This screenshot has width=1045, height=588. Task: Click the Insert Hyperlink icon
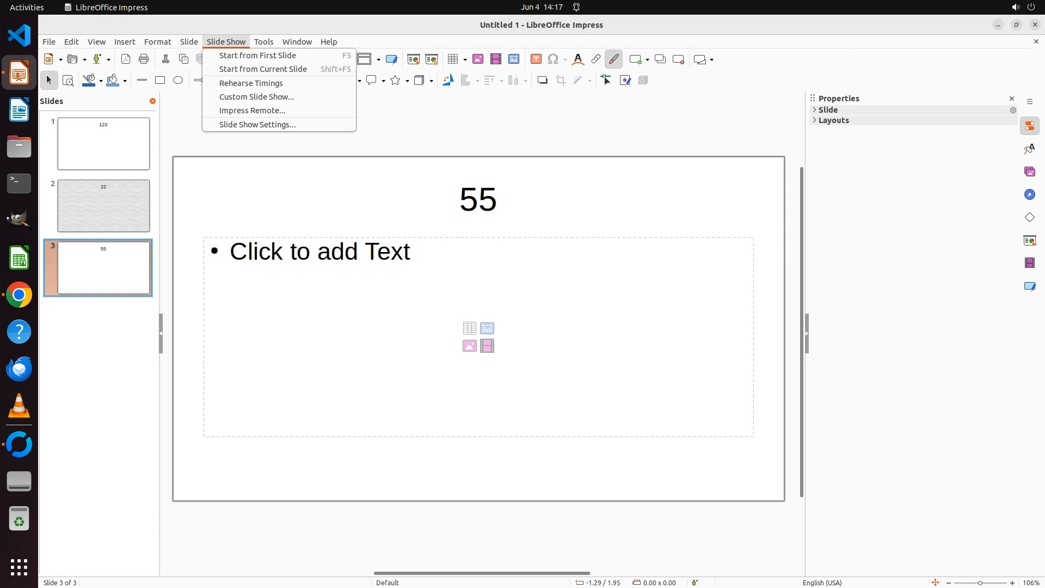click(x=596, y=59)
